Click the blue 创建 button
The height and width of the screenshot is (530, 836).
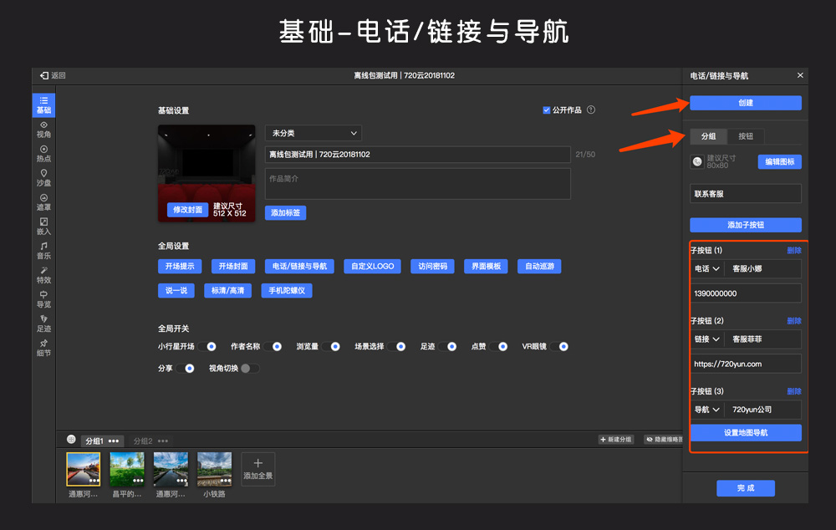[x=745, y=103]
